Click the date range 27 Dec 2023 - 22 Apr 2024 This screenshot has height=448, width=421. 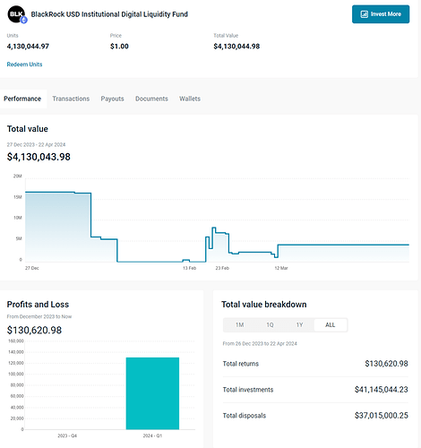coord(36,144)
